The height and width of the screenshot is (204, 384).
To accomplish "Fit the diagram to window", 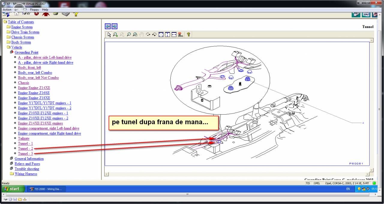I will (x=161, y=34).
